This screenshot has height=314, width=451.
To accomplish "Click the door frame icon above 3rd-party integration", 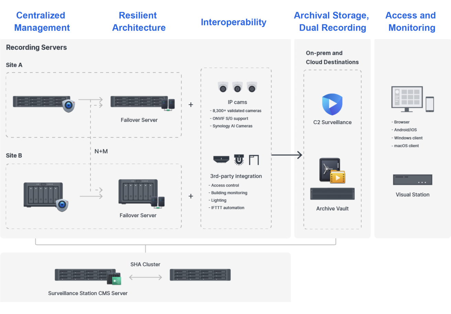I will [254, 160].
